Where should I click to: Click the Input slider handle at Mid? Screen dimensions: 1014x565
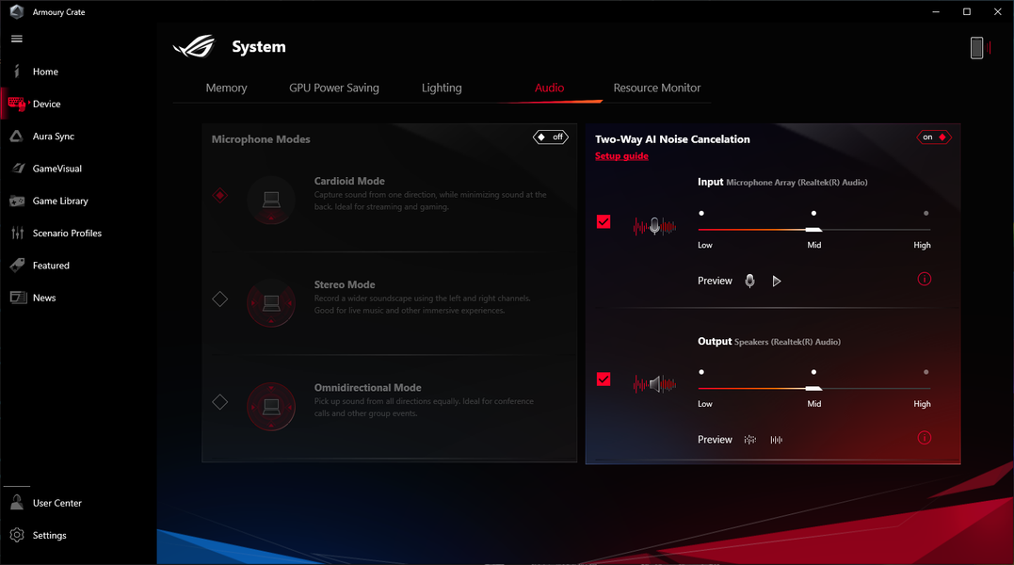813,230
